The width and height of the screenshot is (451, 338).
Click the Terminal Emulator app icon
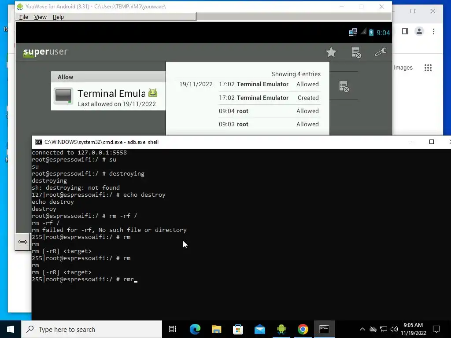63,96
